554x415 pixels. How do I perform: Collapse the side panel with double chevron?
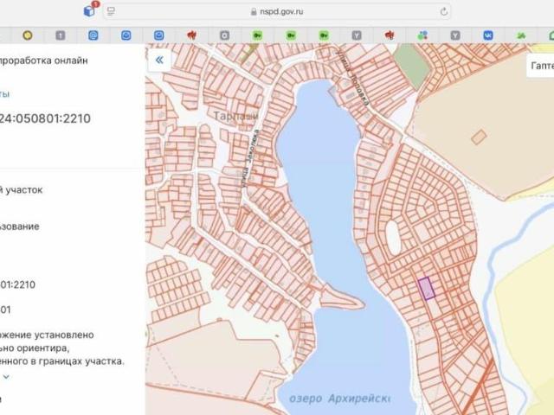(x=159, y=60)
